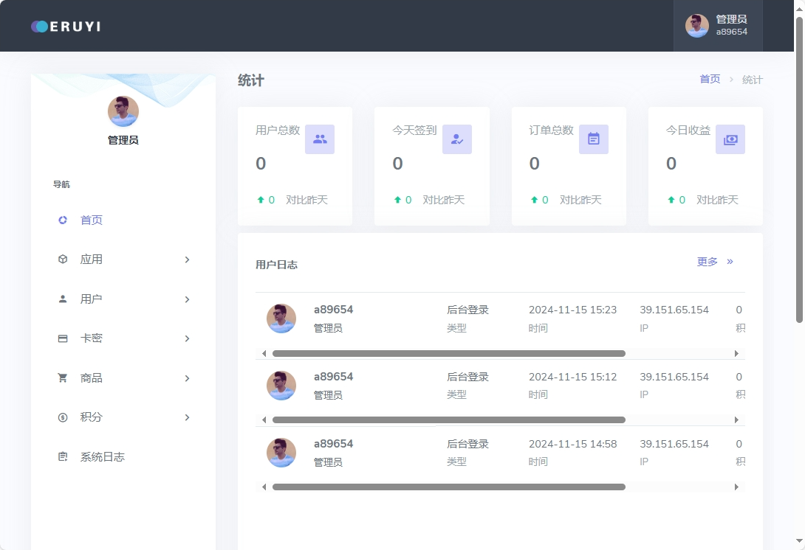Click the up arrow in 订单总数 card

(x=534, y=200)
